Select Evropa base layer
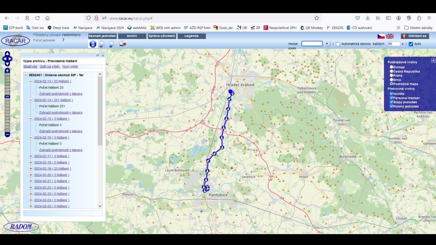The width and height of the screenshot is (436, 245). 392,67
